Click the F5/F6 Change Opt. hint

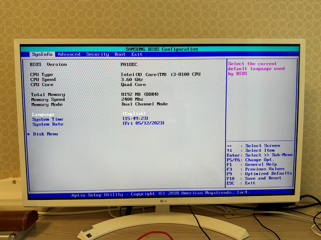pyautogui.click(x=251, y=160)
